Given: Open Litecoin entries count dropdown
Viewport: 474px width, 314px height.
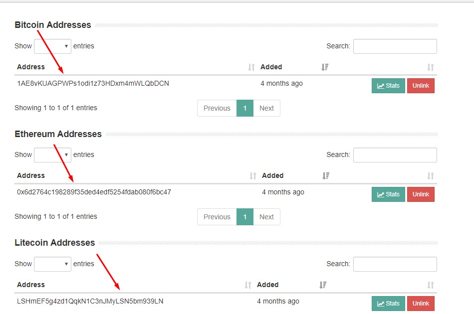Looking at the screenshot, I should point(52,264).
